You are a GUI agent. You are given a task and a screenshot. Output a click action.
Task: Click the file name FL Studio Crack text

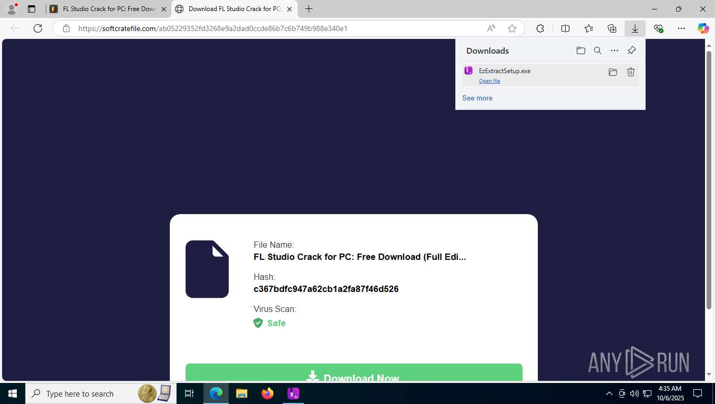(360, 257)
